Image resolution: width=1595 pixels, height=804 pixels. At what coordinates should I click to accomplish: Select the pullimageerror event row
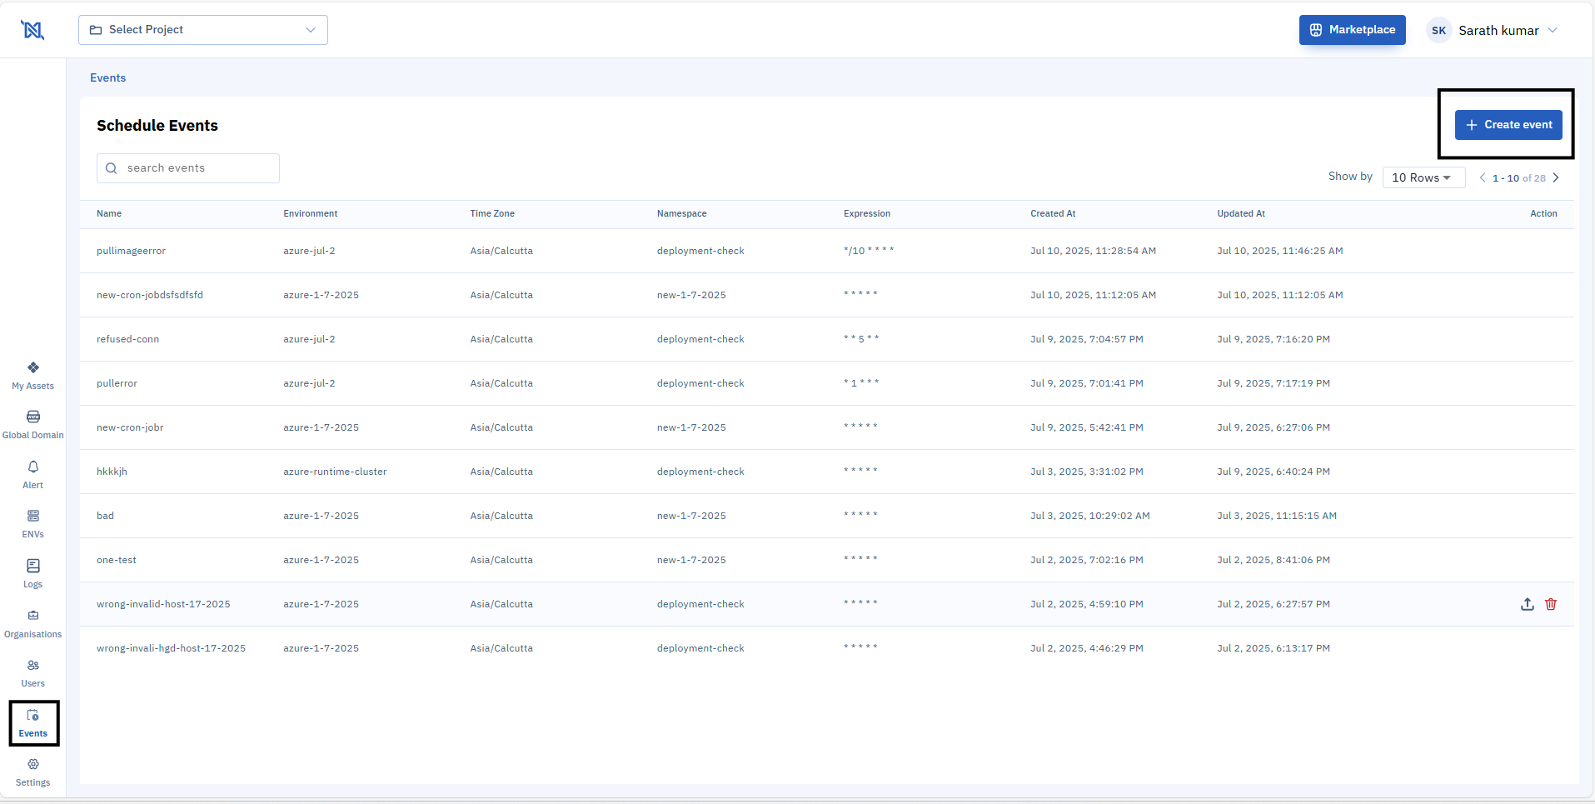point(827,251)
